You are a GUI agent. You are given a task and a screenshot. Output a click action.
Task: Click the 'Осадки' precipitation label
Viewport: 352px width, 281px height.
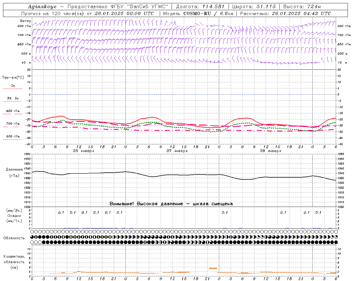pyautogui.click(x=14, y=216)
